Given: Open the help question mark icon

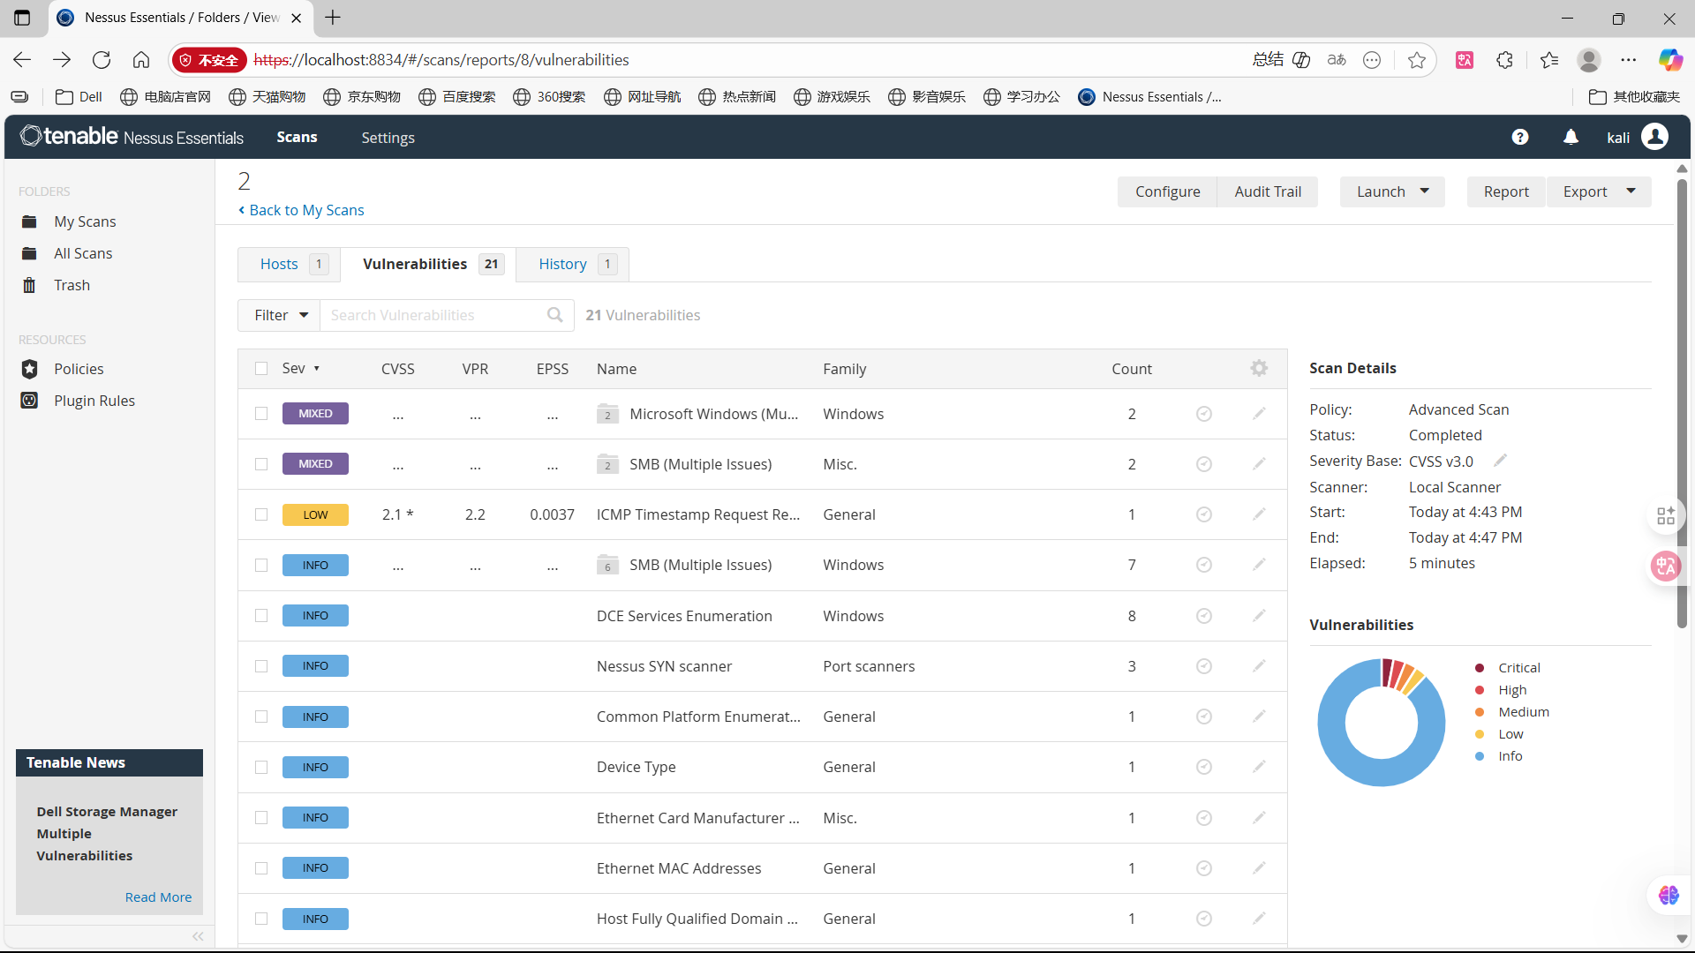Looking at the screenshot, I should point(1519,137).
